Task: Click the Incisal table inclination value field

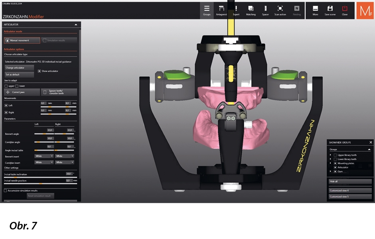Action: click(x=69, y=174)
